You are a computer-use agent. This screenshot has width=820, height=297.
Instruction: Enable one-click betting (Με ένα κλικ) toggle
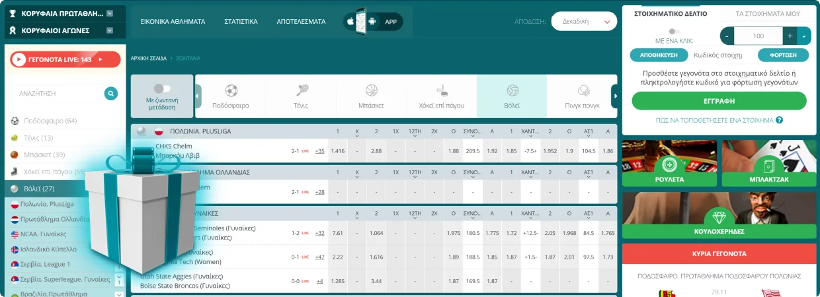pyautogui.click(x=673, y=31)
